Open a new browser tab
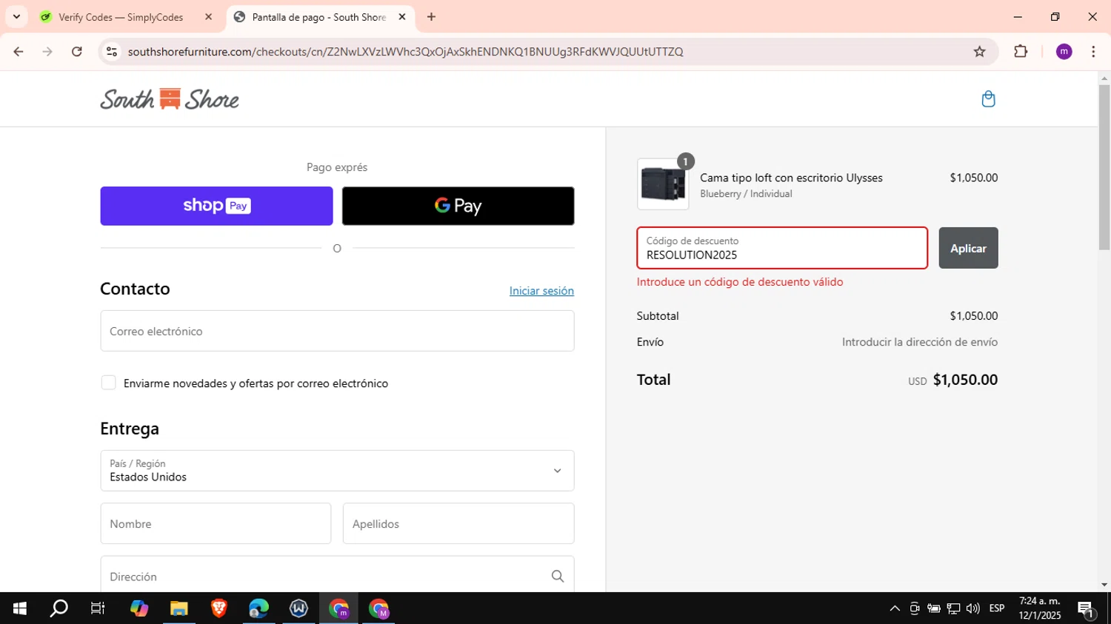The width and height of the screenshot is (1111, 624). click(x=431, y=17)
